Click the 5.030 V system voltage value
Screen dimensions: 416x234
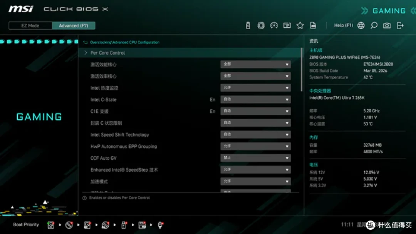(370, 179)
